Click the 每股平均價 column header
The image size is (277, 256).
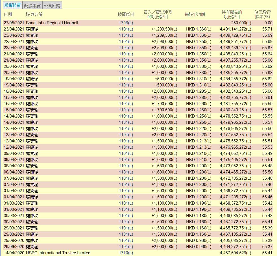pyautogui.click(x=195, y=14)
